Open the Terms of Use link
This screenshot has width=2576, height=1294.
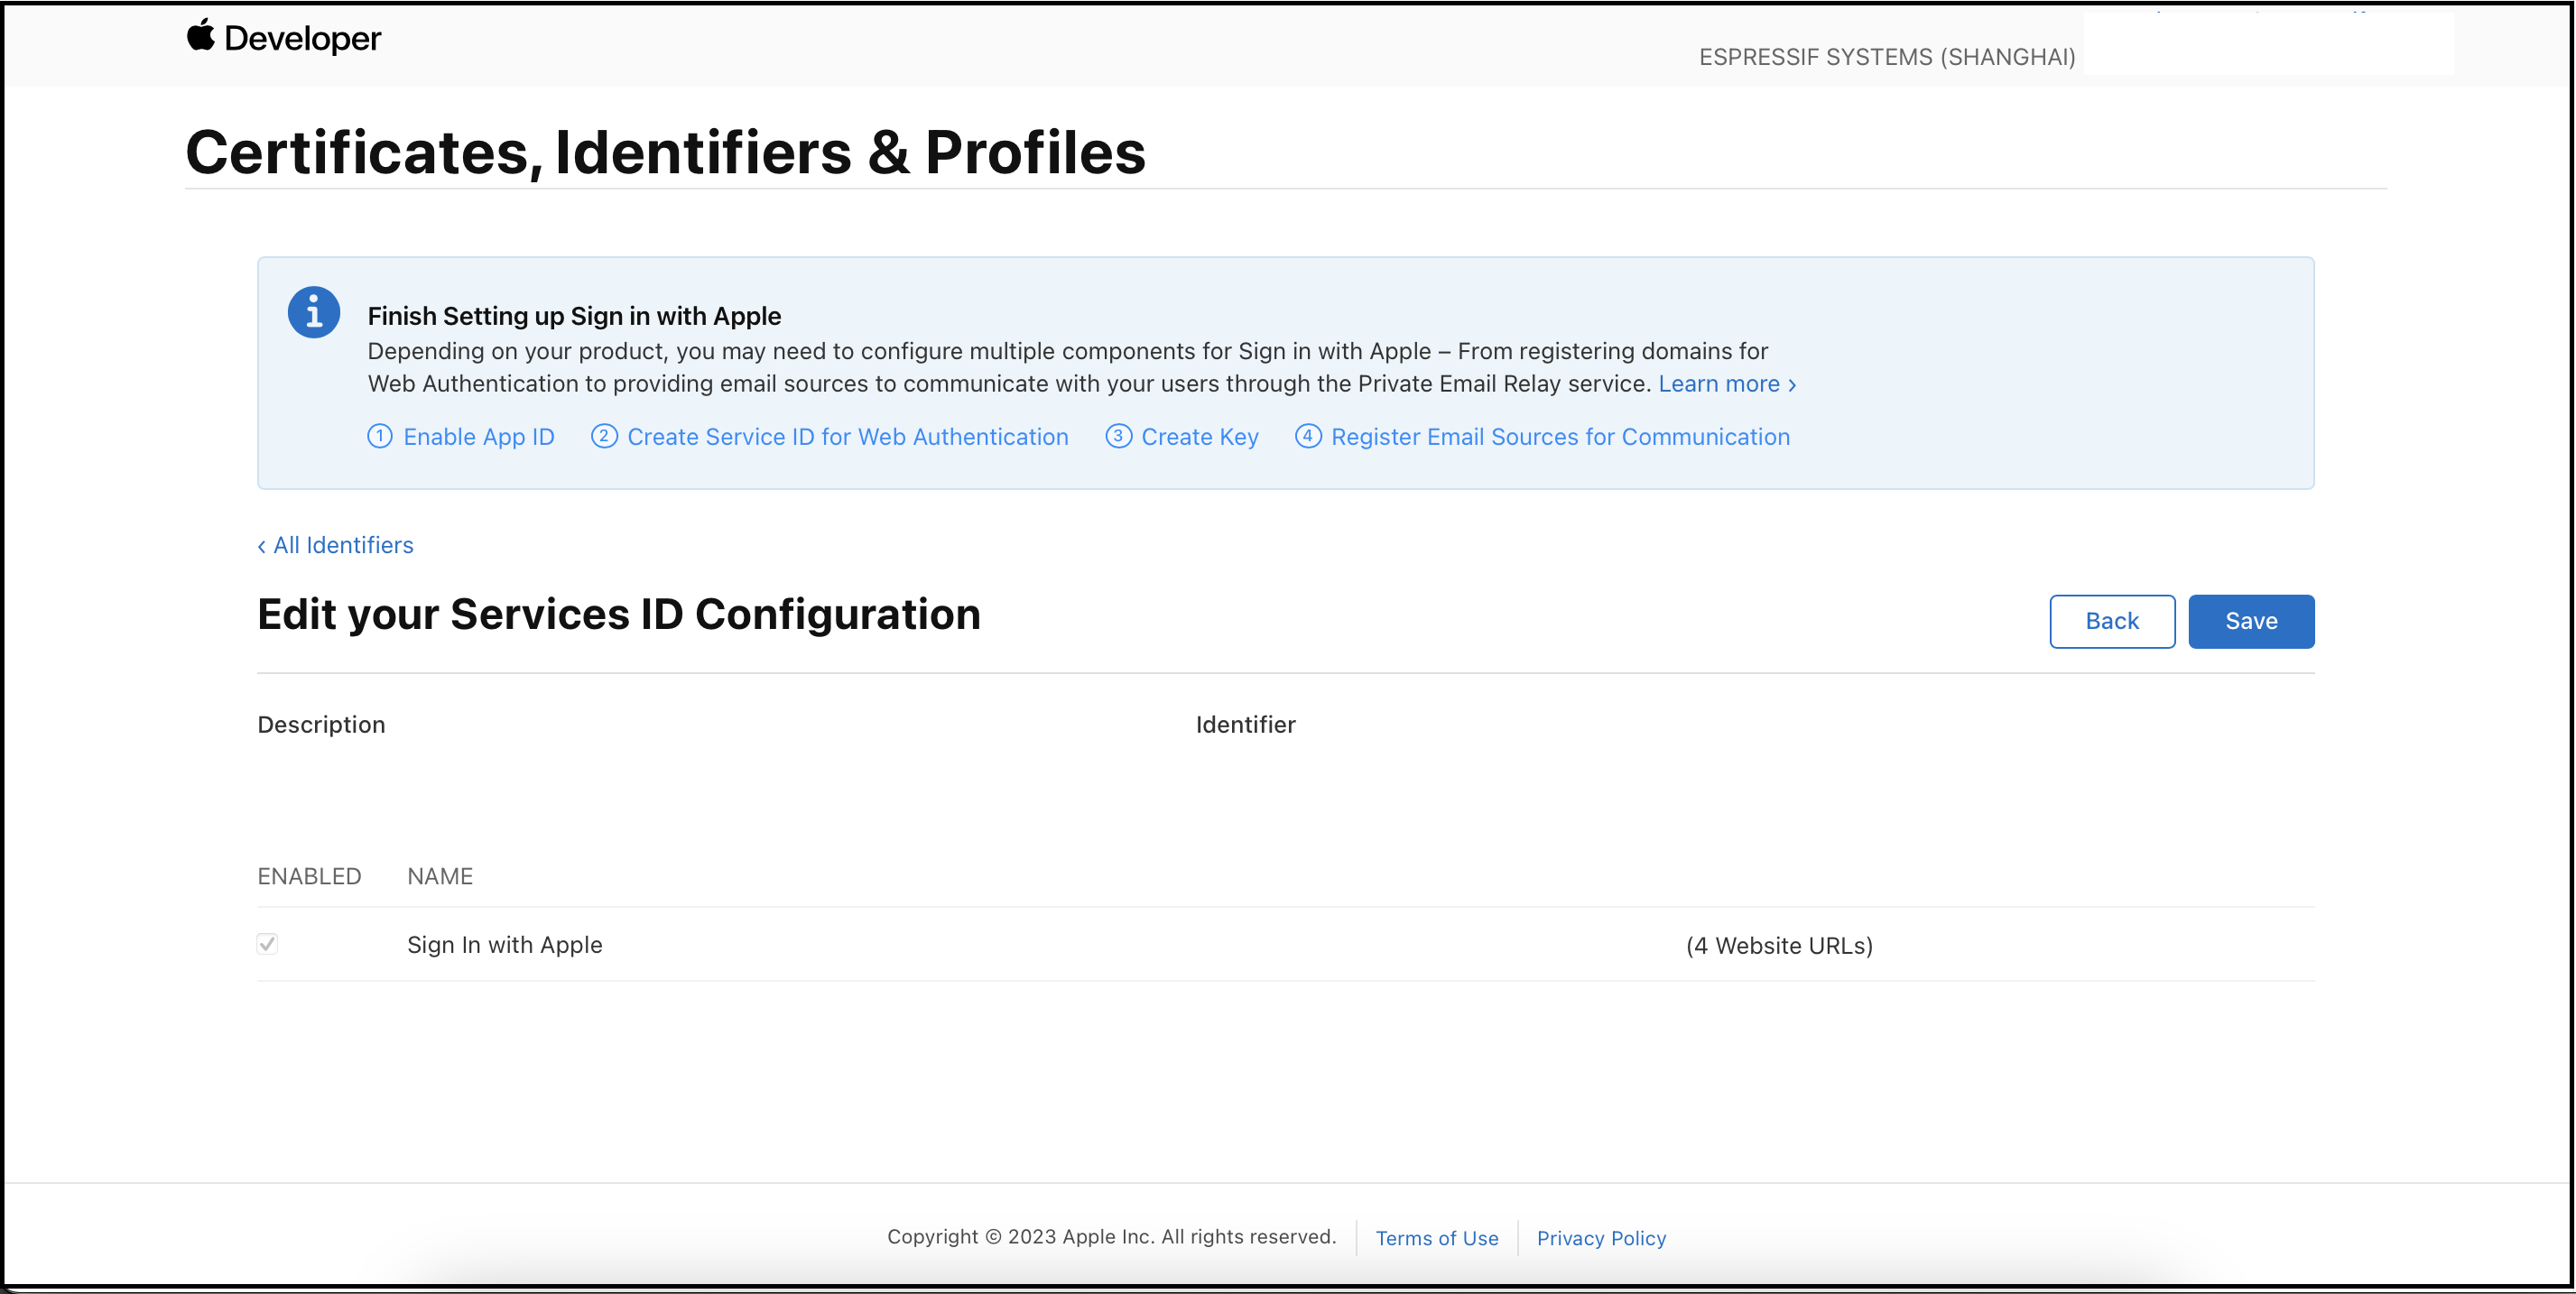[1436, 1238]
